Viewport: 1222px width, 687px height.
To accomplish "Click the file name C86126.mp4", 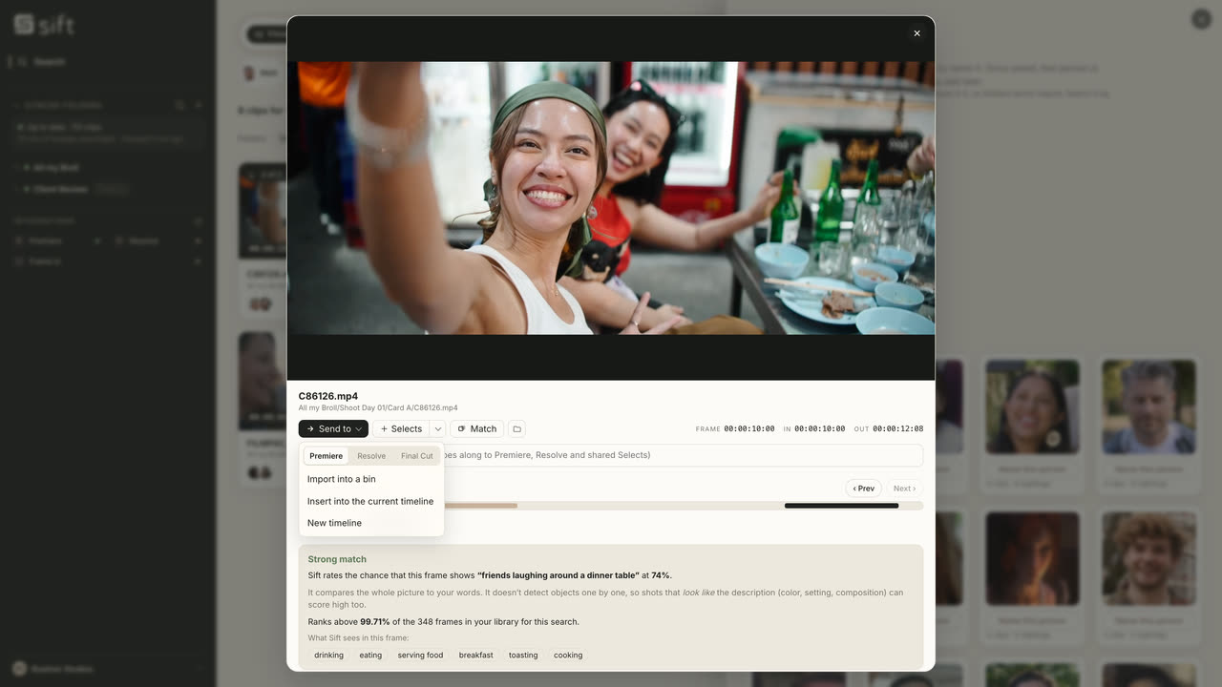I will tap(328, 396).
